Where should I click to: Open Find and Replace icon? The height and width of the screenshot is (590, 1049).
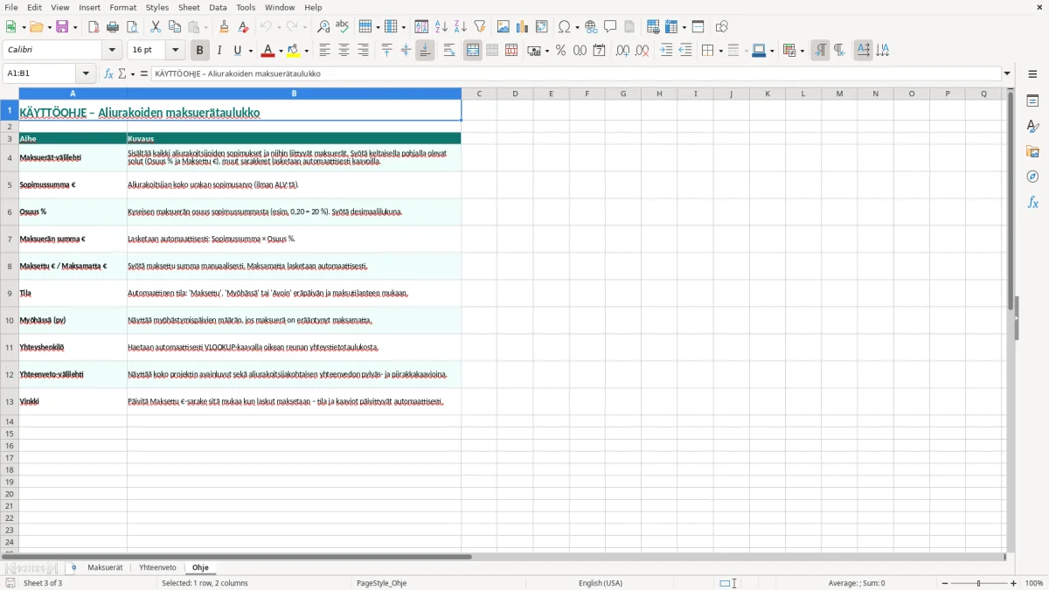tap(323, 27)
